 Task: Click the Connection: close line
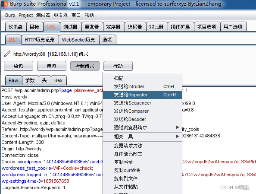coord(20,155)
